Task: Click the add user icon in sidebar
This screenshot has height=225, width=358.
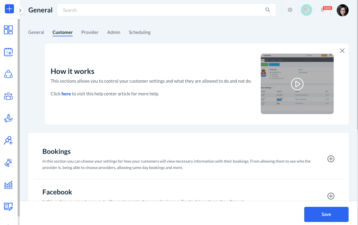Action: [x=8, y=141]
